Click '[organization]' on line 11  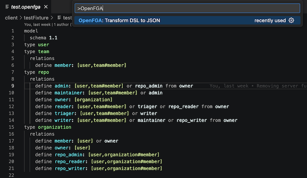pyautogui.click(x=93, y=100)
